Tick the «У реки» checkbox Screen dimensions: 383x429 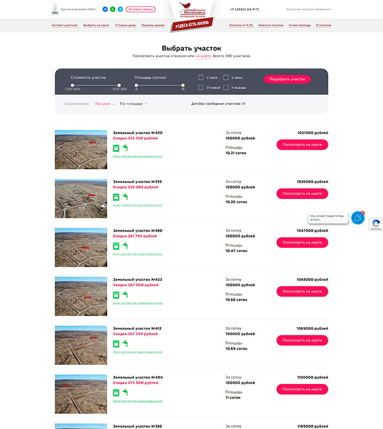pos(226,78)
